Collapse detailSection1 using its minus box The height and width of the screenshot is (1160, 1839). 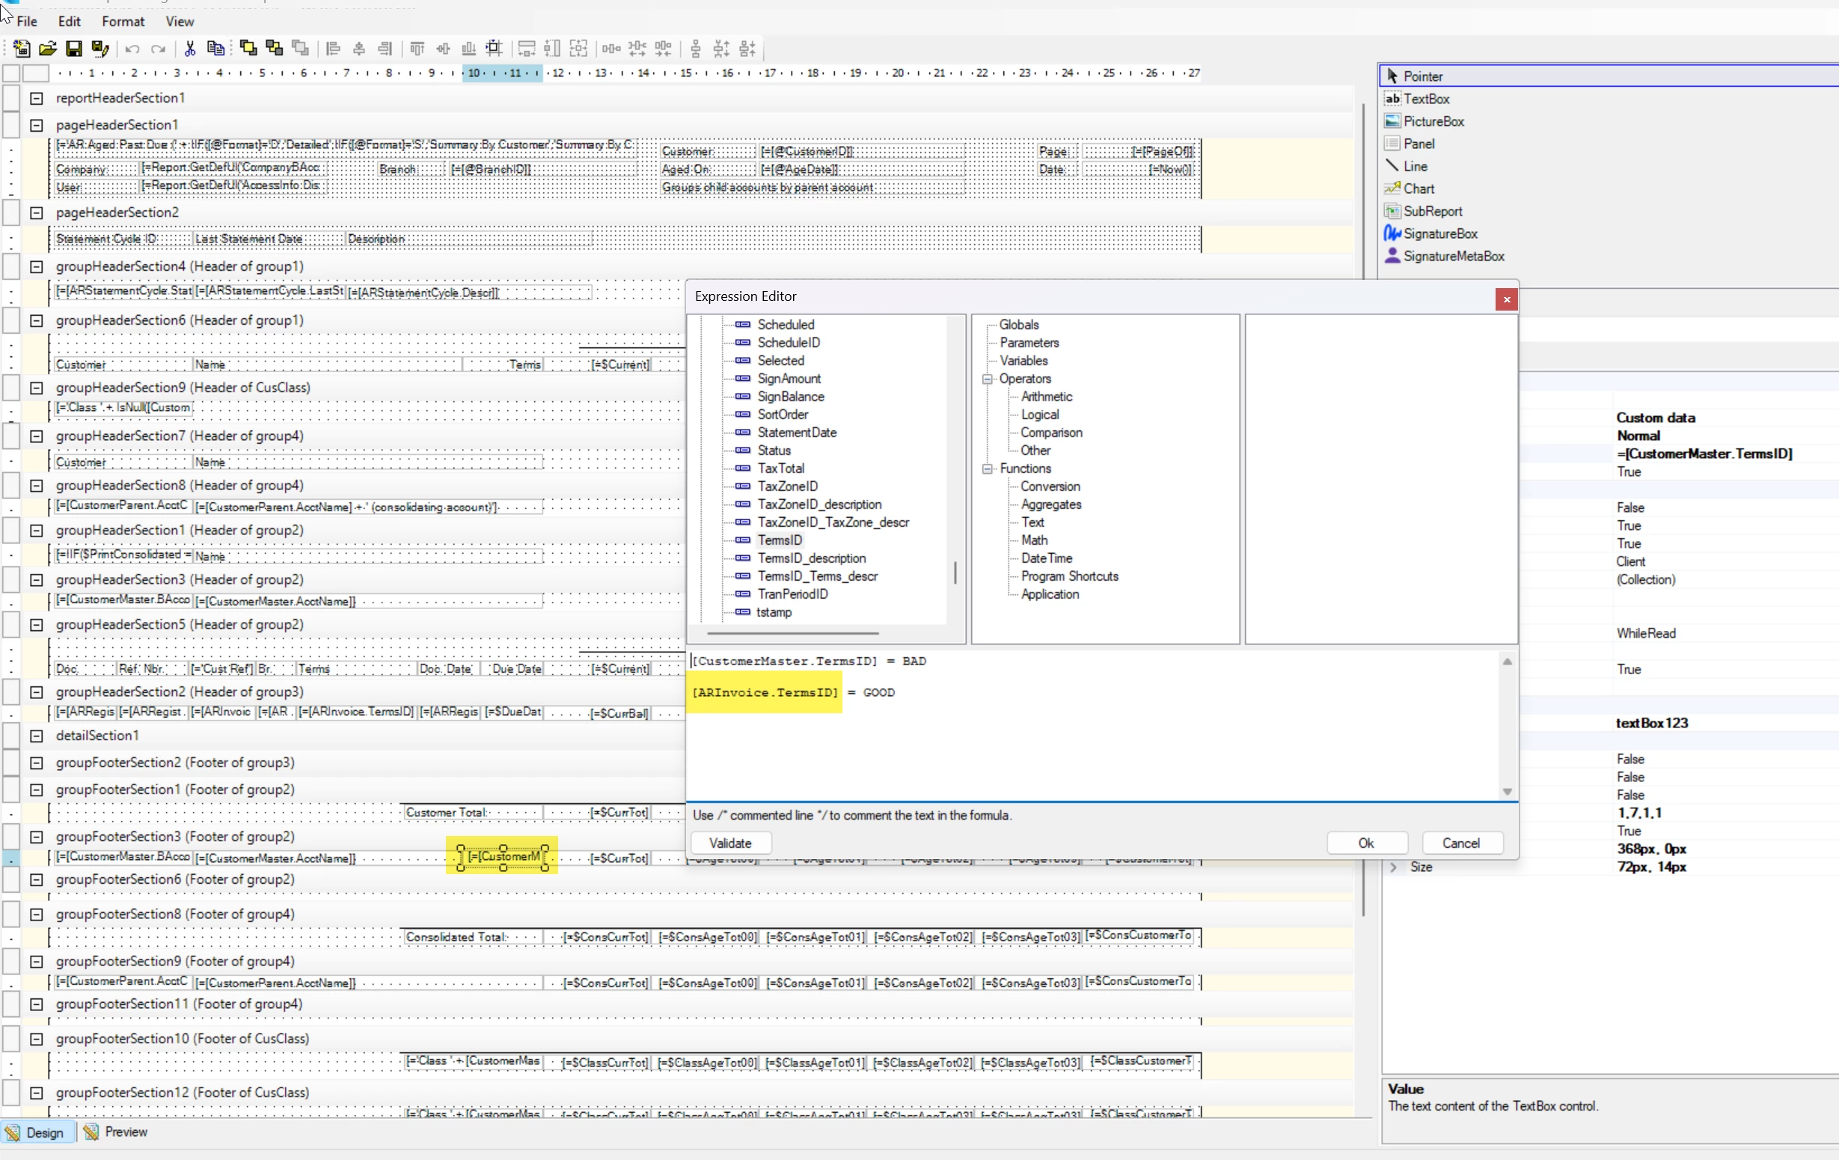coord(36,736)
